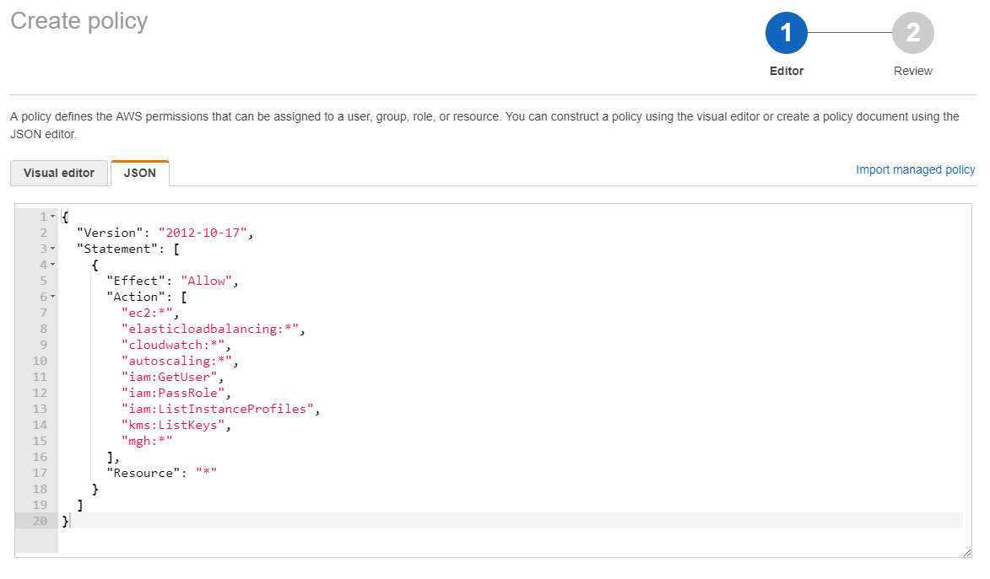Switch to the Visual editor tab
Image resolution: width=990 pixels, height=579 pixels.
coord(59,173)
